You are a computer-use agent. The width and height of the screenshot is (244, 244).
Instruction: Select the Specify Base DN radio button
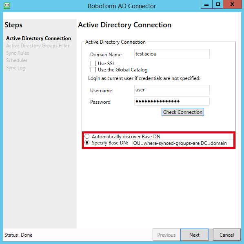click(x=87, y=142)
